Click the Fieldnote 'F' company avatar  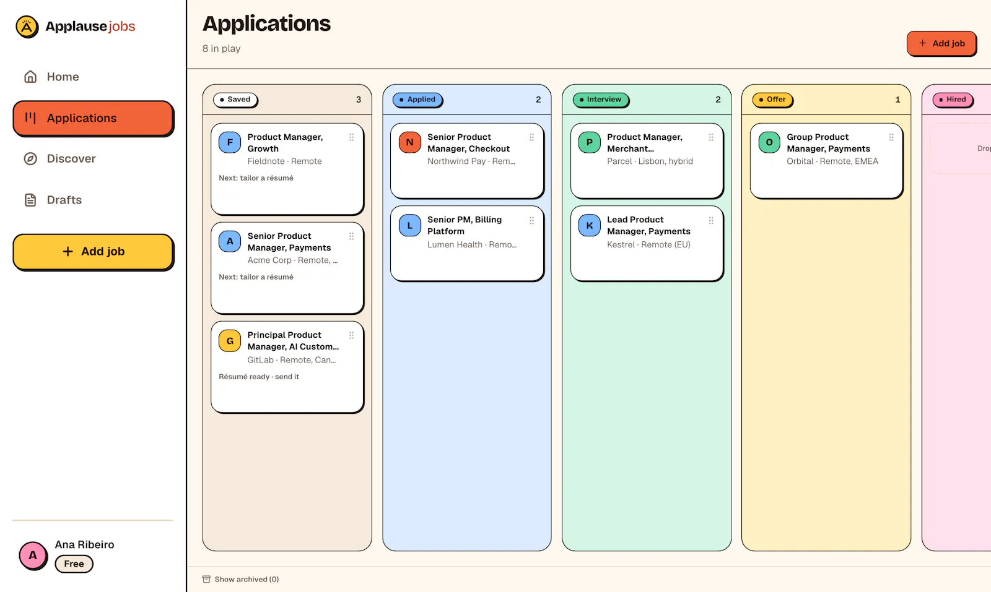point(230,142)
